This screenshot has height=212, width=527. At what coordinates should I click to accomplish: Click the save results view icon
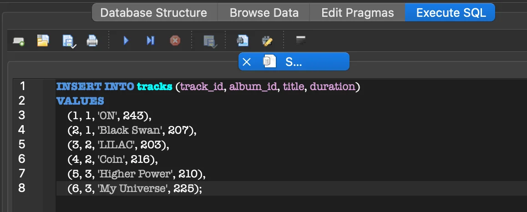(x=209, y=41)
